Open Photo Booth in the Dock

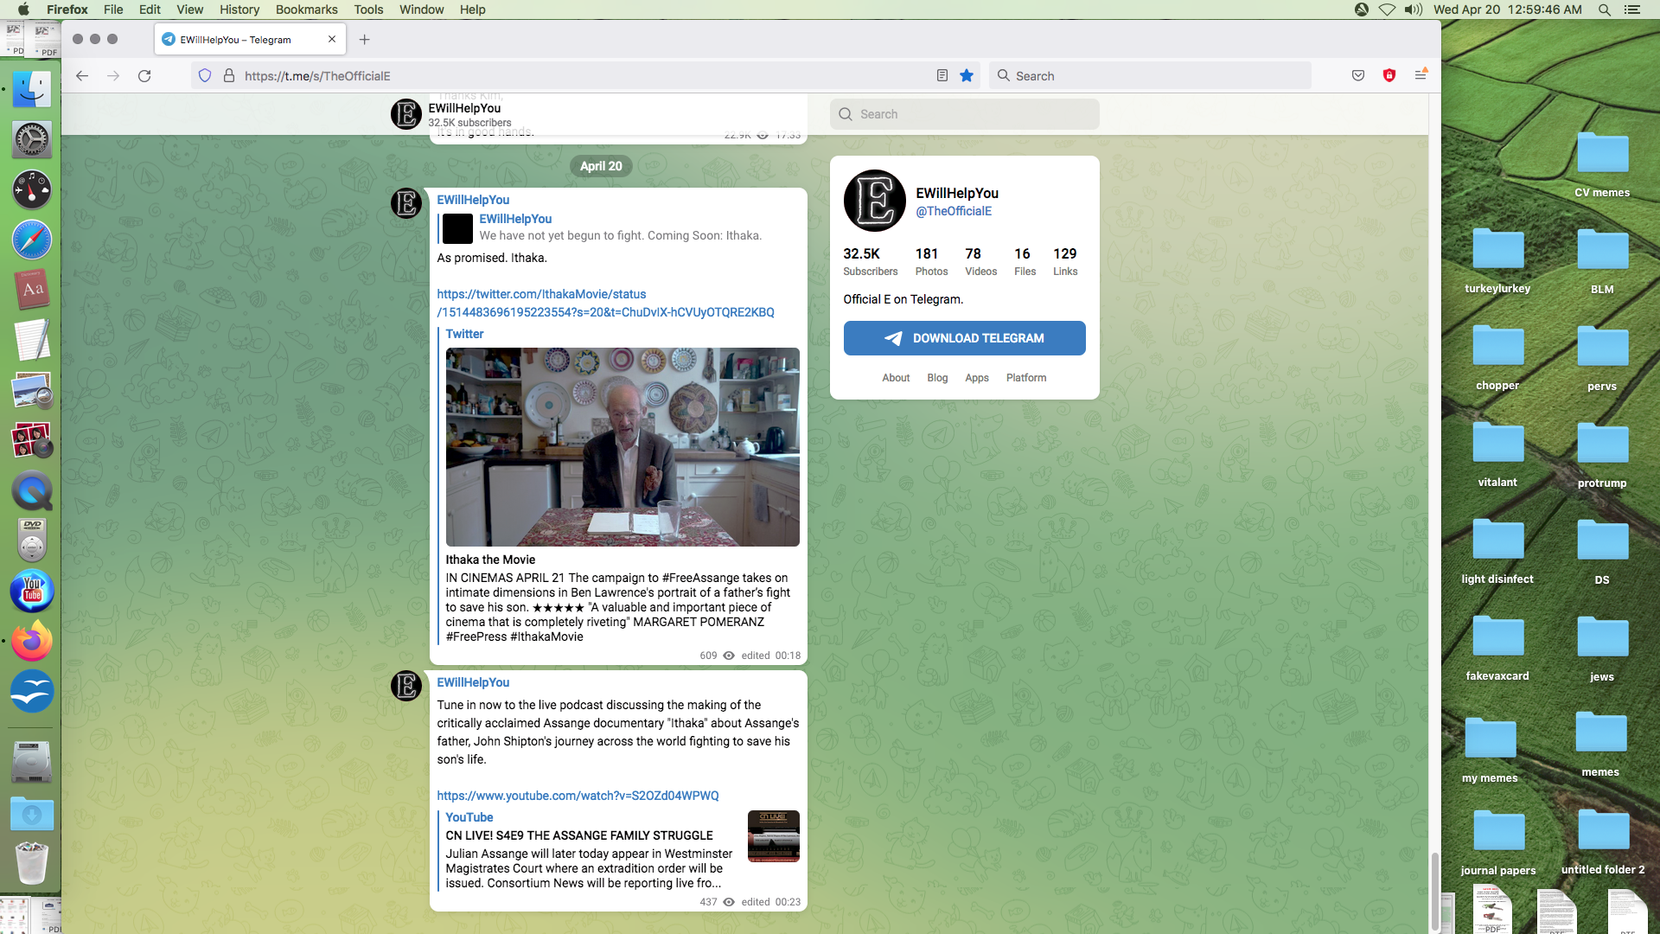(x=32, y=440)
